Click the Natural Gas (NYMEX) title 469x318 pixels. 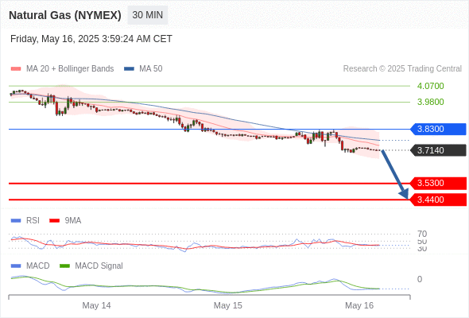tap(65, 15)
